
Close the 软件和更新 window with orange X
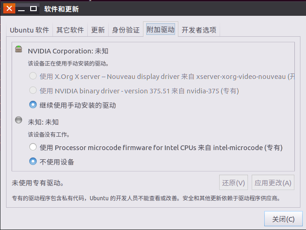point(9,8)
